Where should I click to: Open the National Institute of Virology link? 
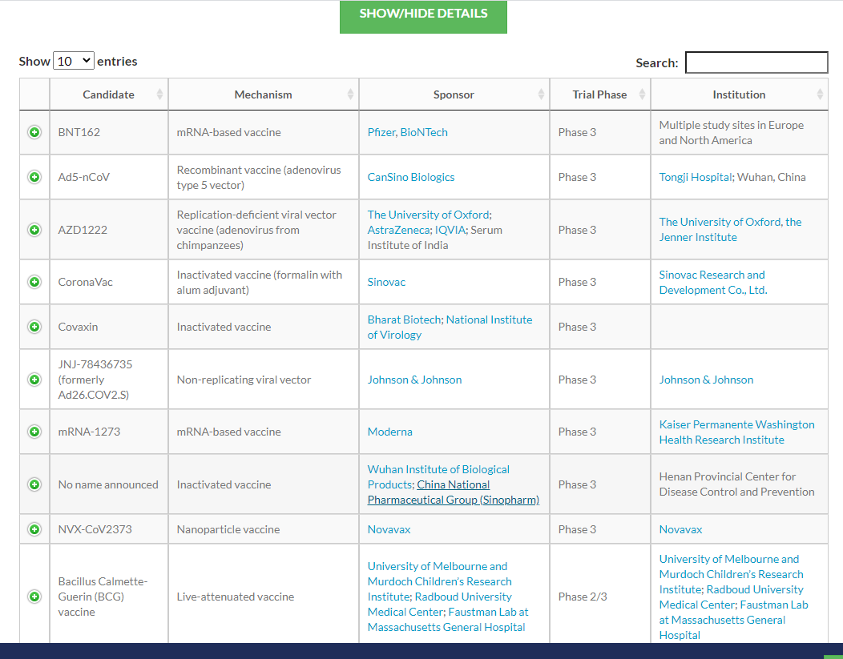[x=450, y=327]
